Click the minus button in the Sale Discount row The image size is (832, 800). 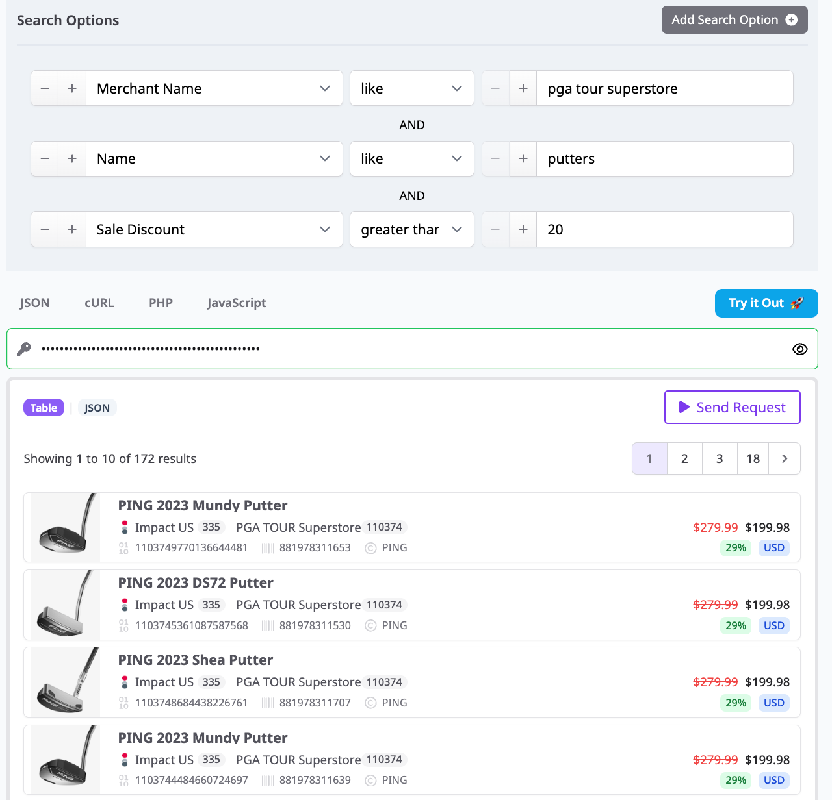(45, 229)
